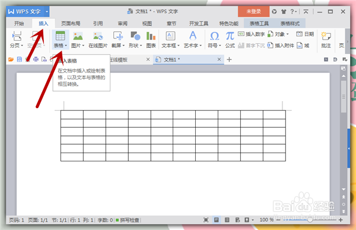Select page layout view in status bar
Screen dimensions: 356x230
coord(217,220)
